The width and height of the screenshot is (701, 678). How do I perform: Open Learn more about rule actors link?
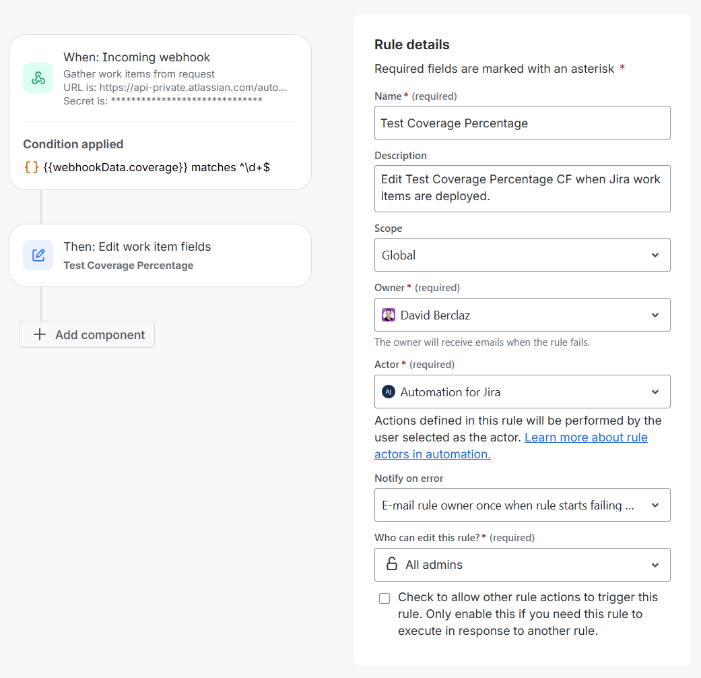[586, 437]
